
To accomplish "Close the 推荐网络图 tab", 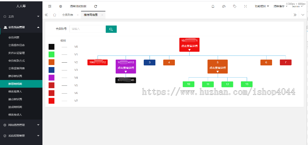I will coord(102,15).
